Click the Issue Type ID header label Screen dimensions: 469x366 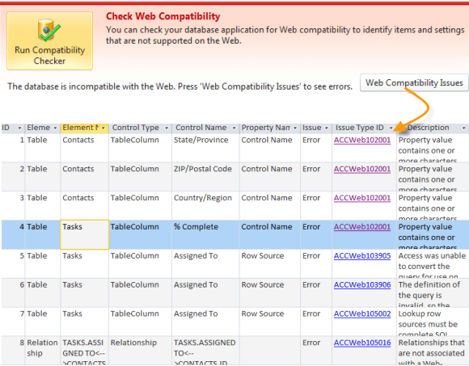tap(359, 128)
